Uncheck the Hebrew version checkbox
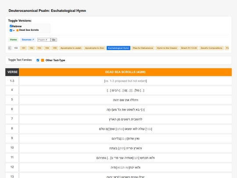 click(11, 26)
